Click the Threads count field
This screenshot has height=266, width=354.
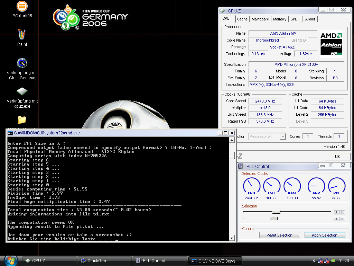(339, 136)
